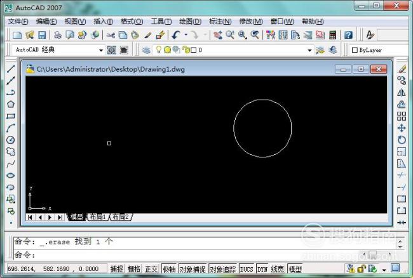The image size is (413, 278).
Task: Open the Layer Properties Manager icon
Action: point(146,50)
